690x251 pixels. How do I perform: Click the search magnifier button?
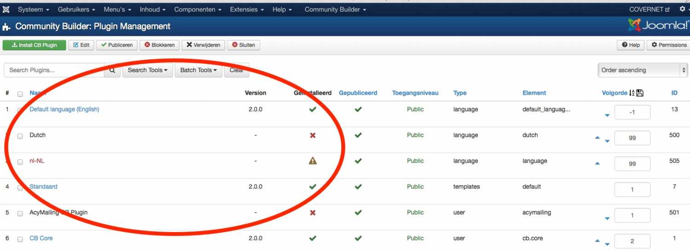pyautogui.click(x=112, y=70)
